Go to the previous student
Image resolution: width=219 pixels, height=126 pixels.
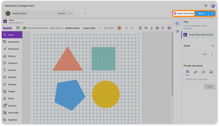pos(78,13)
